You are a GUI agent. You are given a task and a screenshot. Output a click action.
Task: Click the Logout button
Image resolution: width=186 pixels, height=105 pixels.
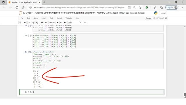pos(163,13)
